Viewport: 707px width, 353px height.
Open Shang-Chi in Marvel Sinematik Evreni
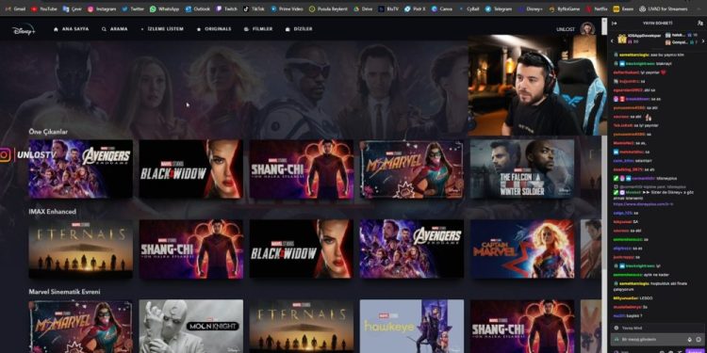(522, 327)
